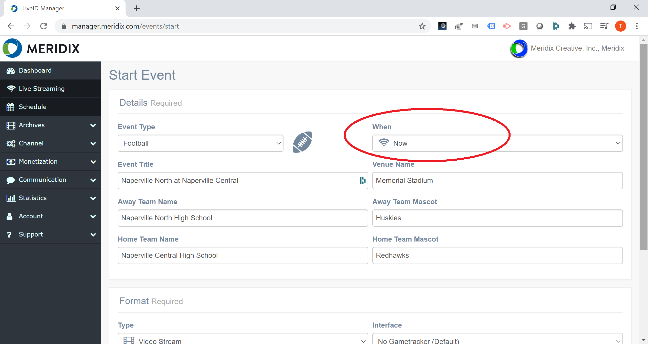Click Meridix Creative, Inc. account link
This screenshot has height=344, width=648.
tap(577, 48)
